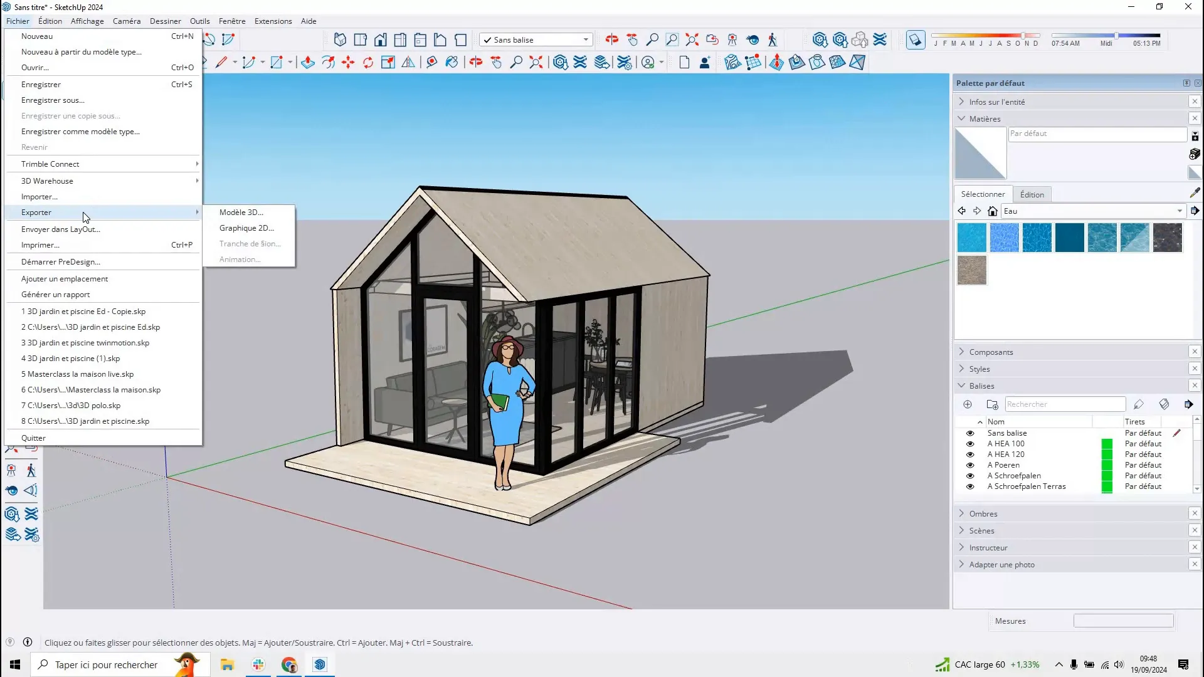Select the Paint Bucket tool in toolbar
The width and height of the screenshot is (1204, 677).
(451, 62)
